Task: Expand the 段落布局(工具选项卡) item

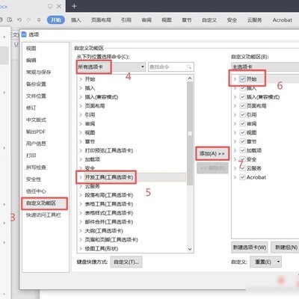Action: point(81,195)
